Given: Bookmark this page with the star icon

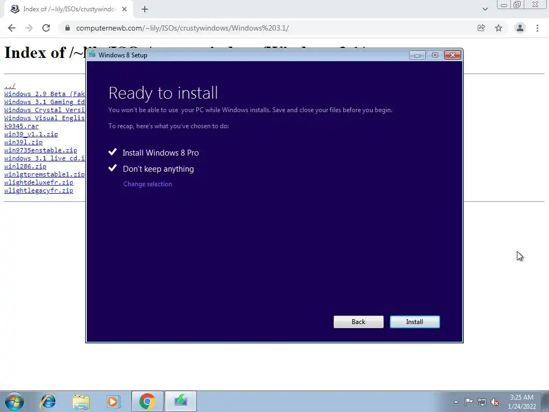Looking at the screenshot, I should (x=499, y=28).
